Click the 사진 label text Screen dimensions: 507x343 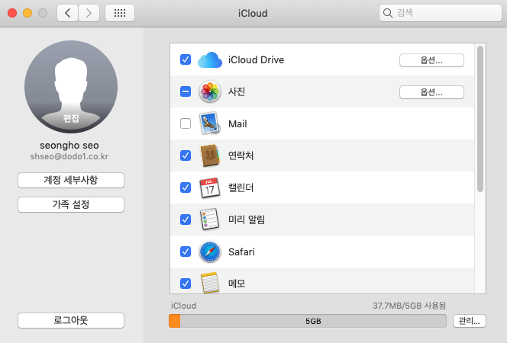237,91
